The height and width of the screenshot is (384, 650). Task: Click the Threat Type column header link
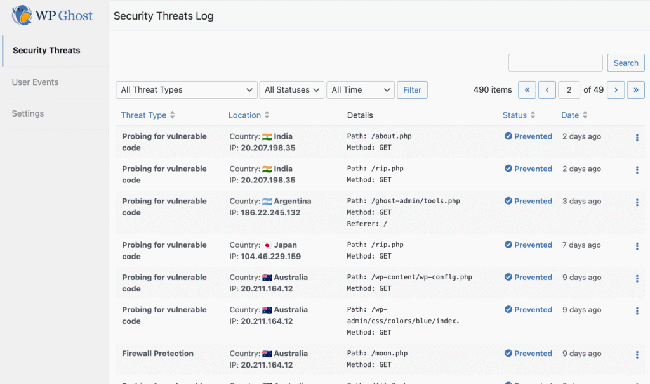(143, 115)
